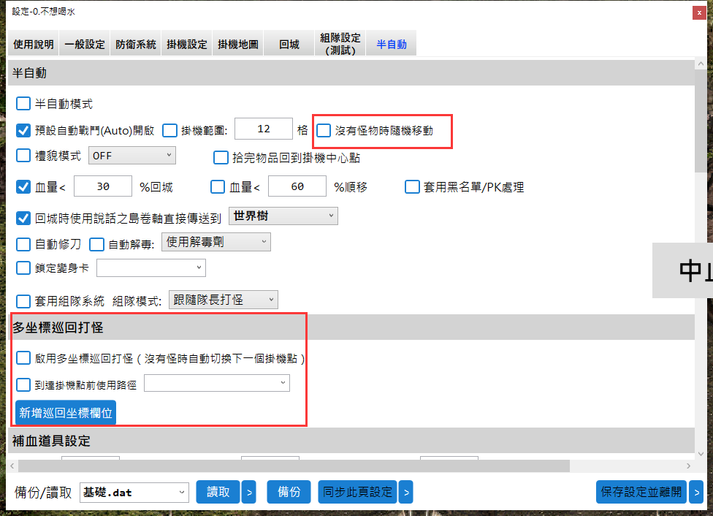The height and width of the screenshot is (516, 713).
Task: Click the 新增巡回坐標欄位 button
Action: (66, 413)
